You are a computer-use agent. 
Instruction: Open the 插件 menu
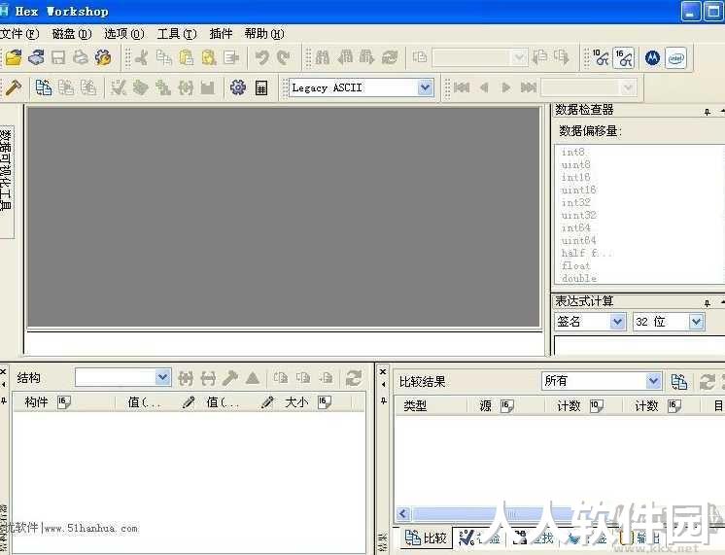[x=221, y=34]
